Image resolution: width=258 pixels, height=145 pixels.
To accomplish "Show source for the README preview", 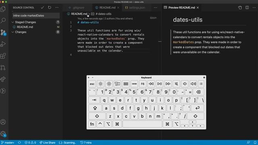I will tap(240, 8).
